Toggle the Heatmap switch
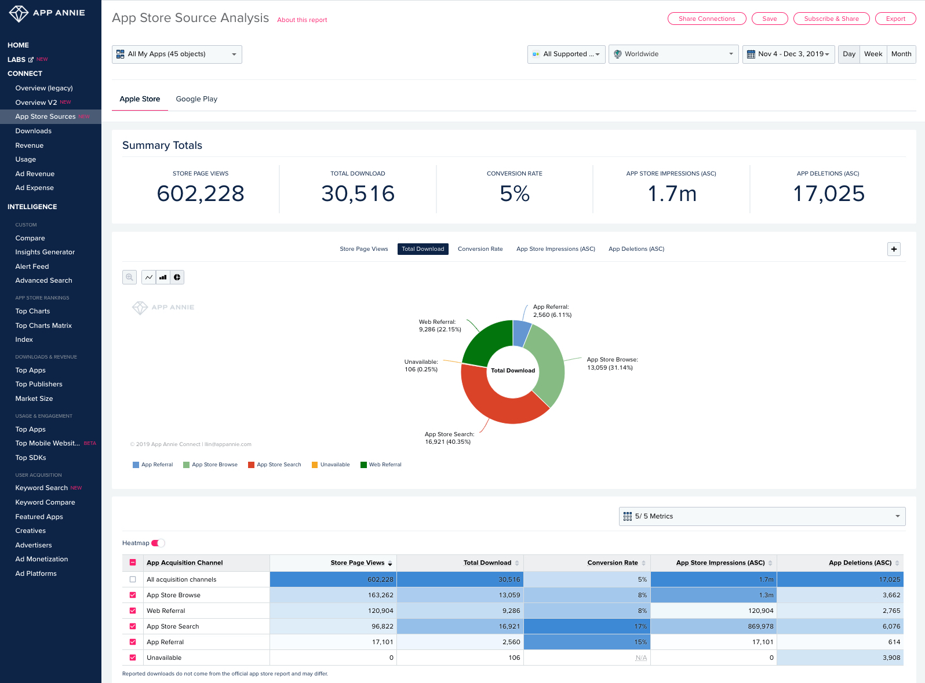 (158, 543)
